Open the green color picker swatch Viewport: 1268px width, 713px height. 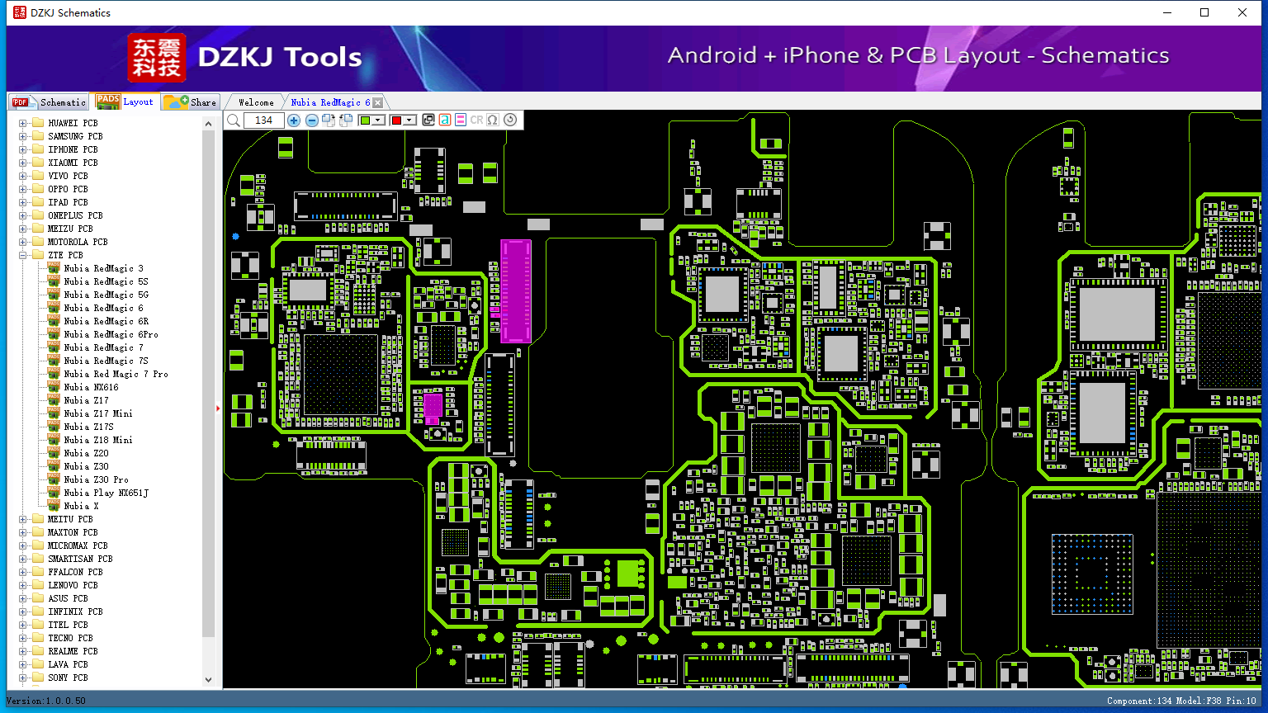tap(371, 120)
